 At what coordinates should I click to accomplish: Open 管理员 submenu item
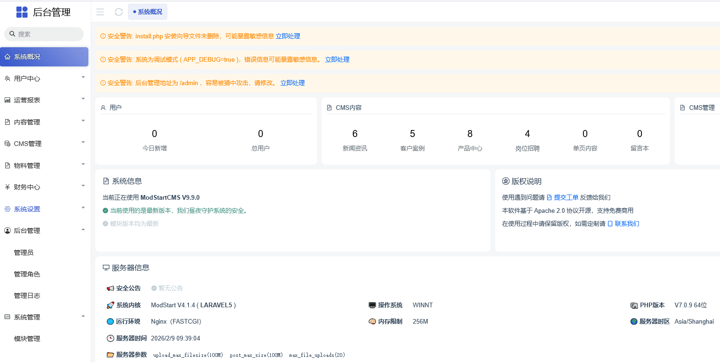click(24, 253)
